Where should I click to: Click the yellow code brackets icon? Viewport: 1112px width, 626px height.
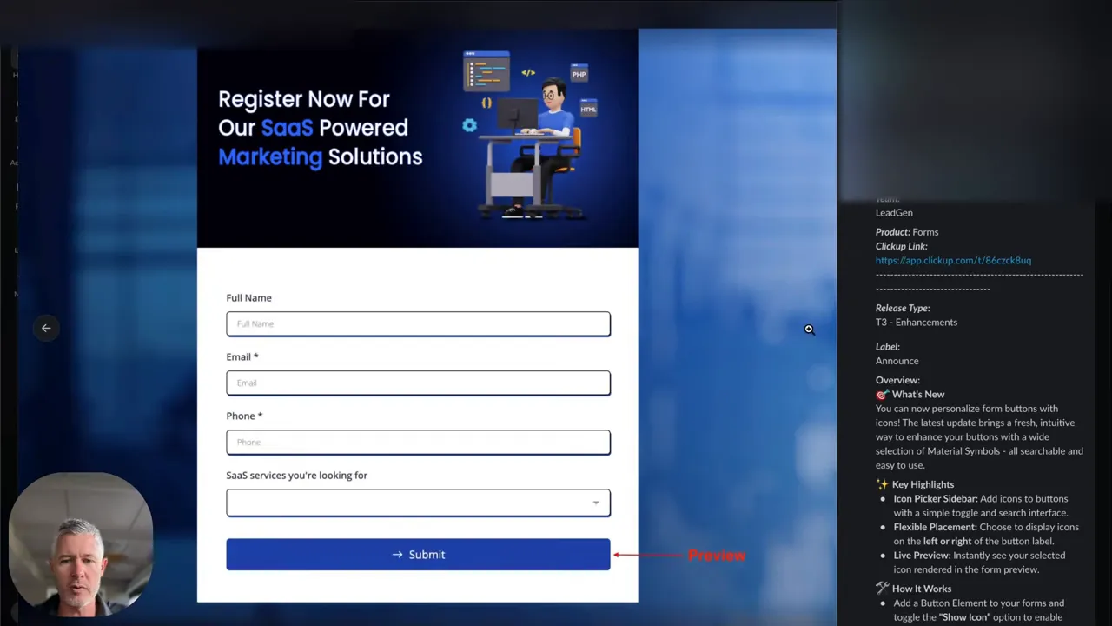click(x=528, y=73)
